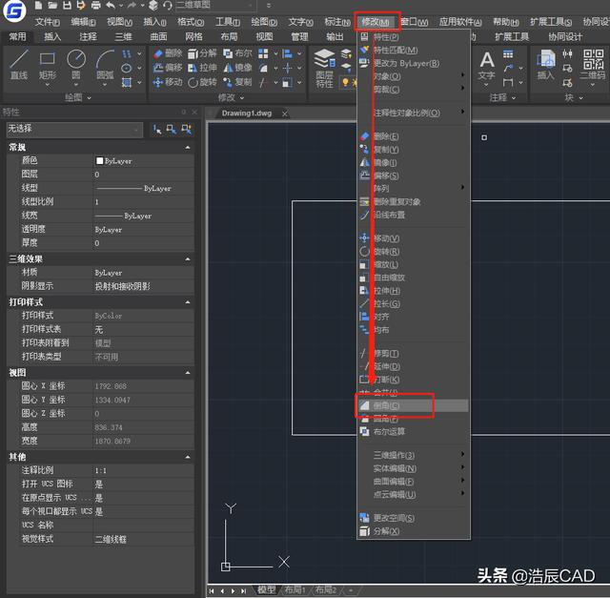Select the 圆 (Circle) tool
Viewport: 610px width, 598px height.
pyautogui.click(x=76, y=65)
